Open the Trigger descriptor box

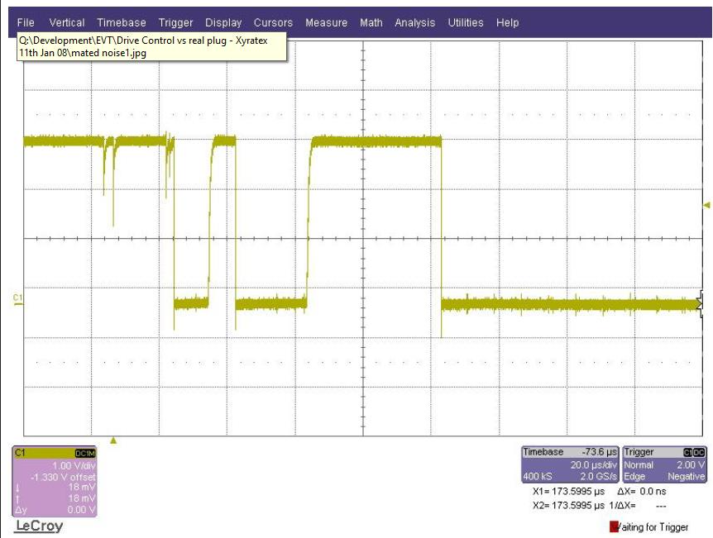pyautogui.click(x=664, y=464)
